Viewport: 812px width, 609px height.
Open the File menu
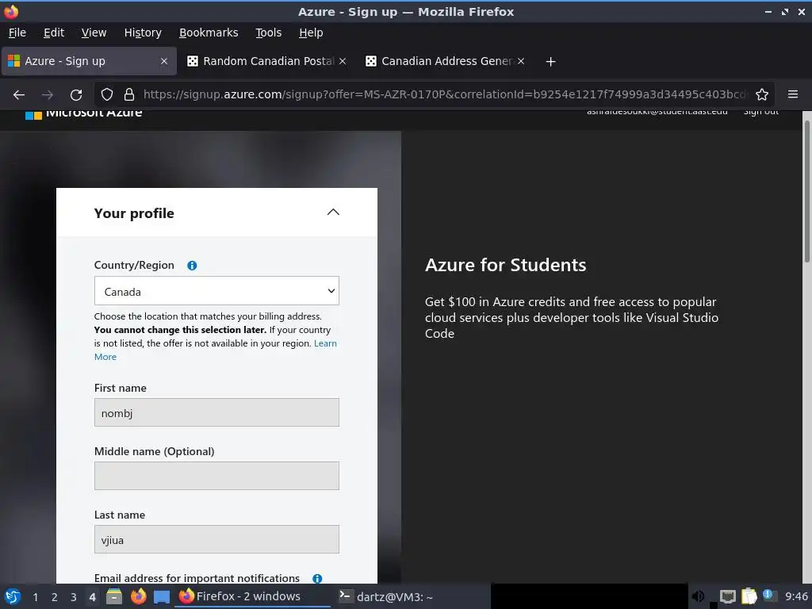pyautogui.click(x=17, y=33)
